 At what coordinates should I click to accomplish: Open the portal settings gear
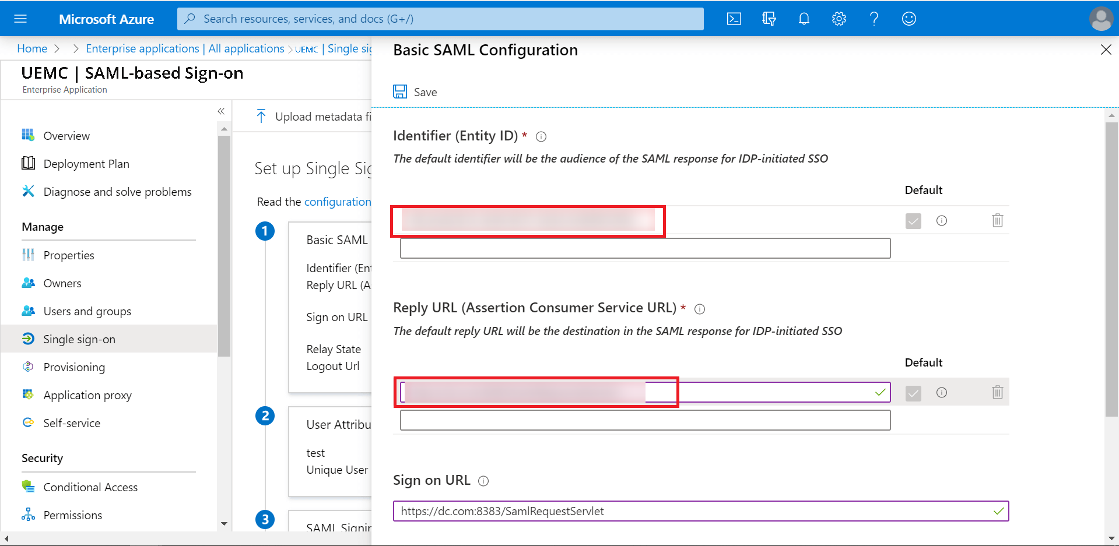839,19
